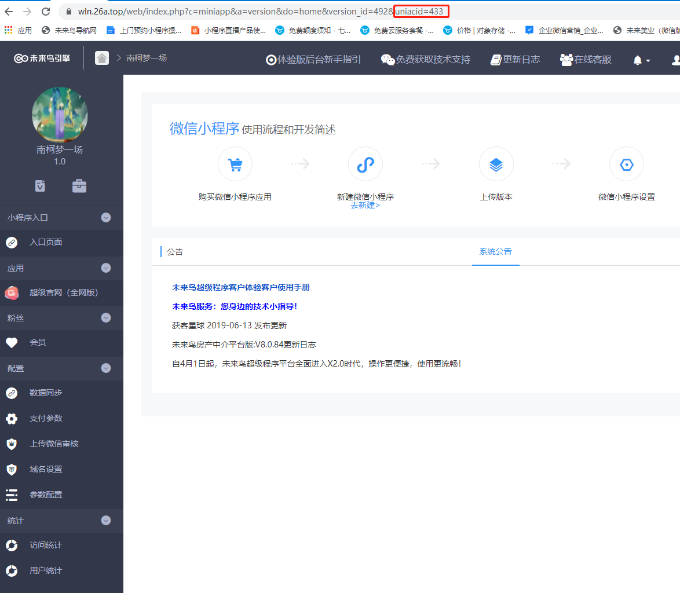Click the shield icon beside 上传微信审核
Screen dimensions: 680x593
12,444
